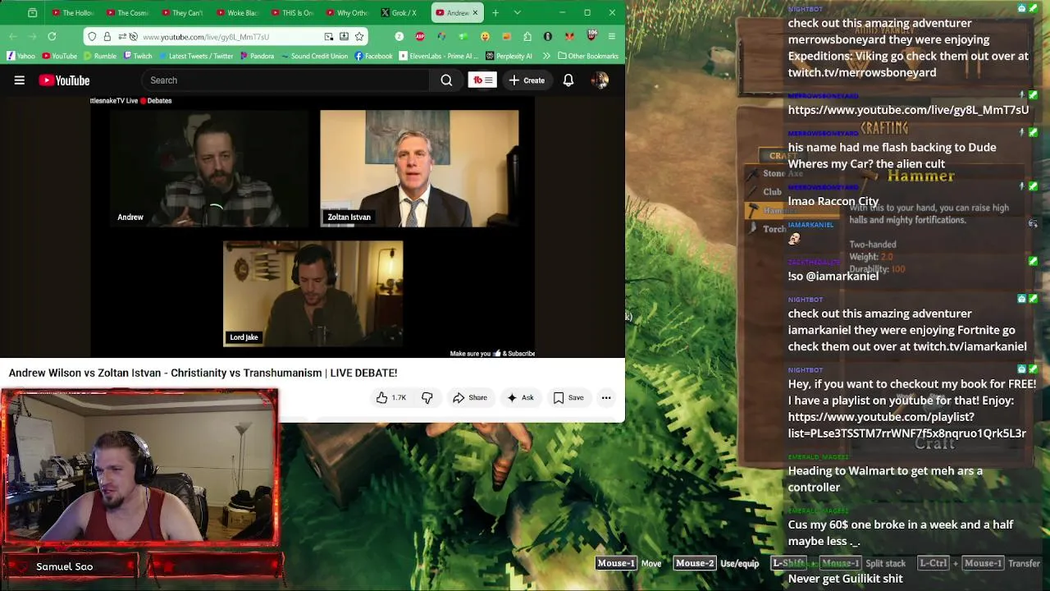The image size is (1050, 591).
Task: Go to YouTube home via the logo
Action: (64, 80)
